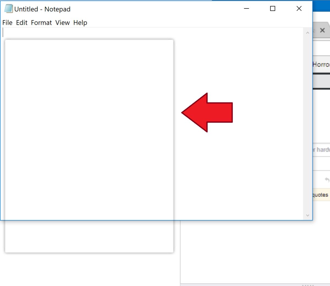This screenshot has width=330, height=286.
Task: Maximize the Notepad window
Action: click(273, 9)
